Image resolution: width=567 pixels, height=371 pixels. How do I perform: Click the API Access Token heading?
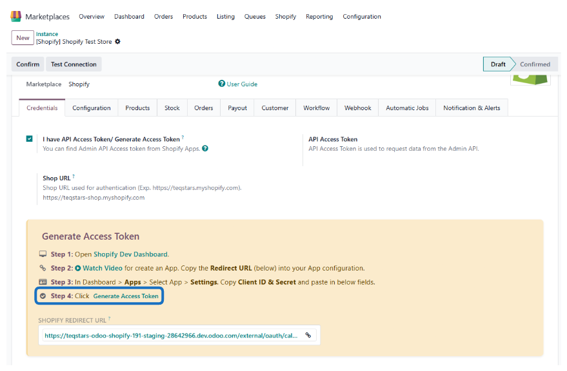[x=333, y=139]
